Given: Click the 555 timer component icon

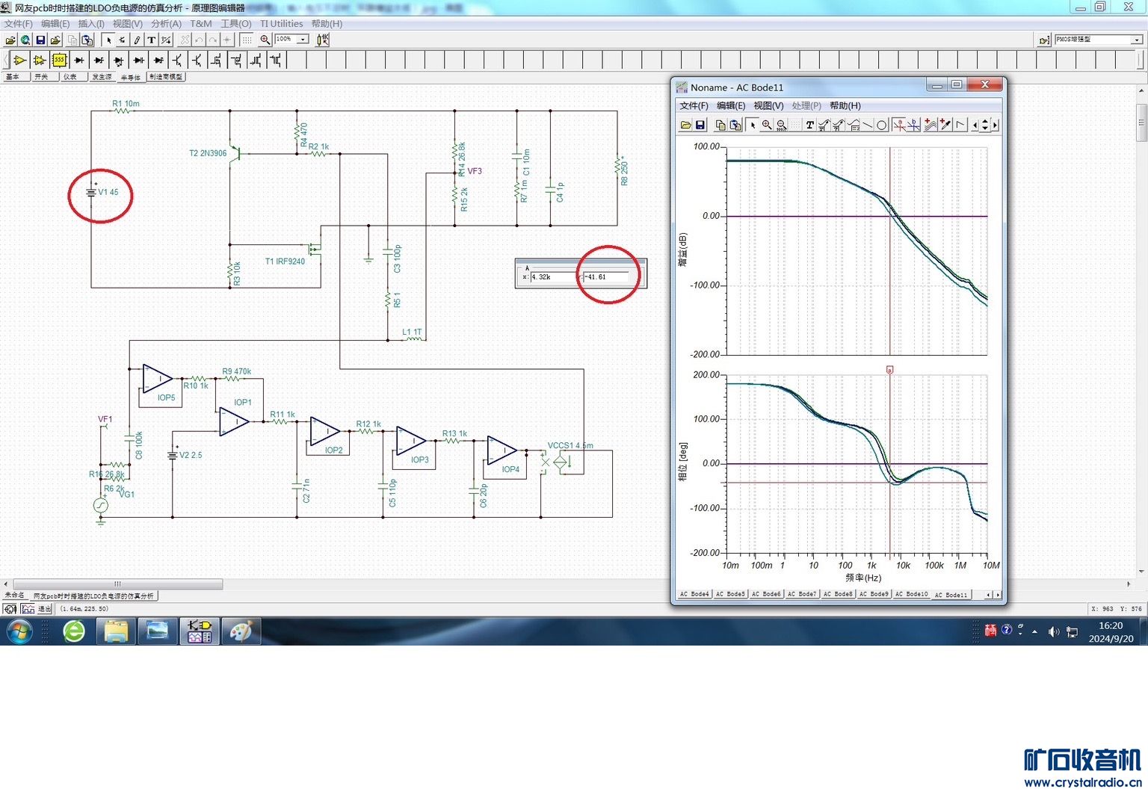Looking at the screenshot, I should pyautogui.click(x=59, y=60).
